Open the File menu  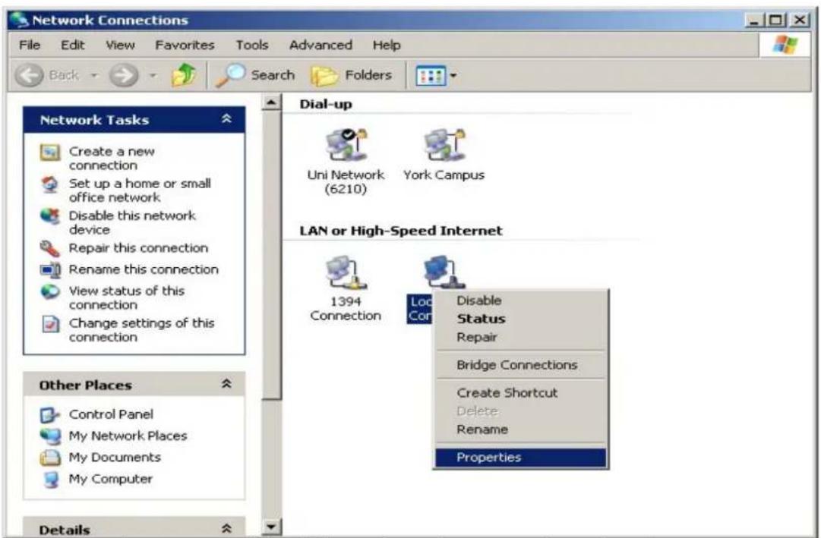(30, 45)
